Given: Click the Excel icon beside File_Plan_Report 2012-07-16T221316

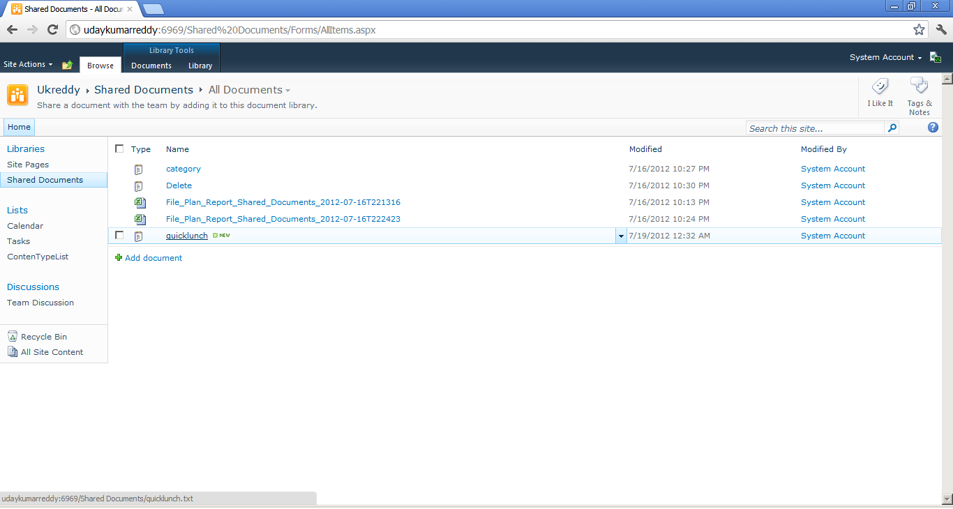Looking at the screenshot, I should [x=140, y=202].
